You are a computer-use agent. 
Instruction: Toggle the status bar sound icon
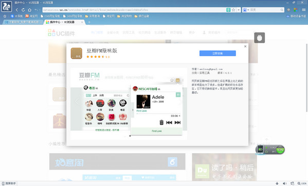click(x=285, y=183)
